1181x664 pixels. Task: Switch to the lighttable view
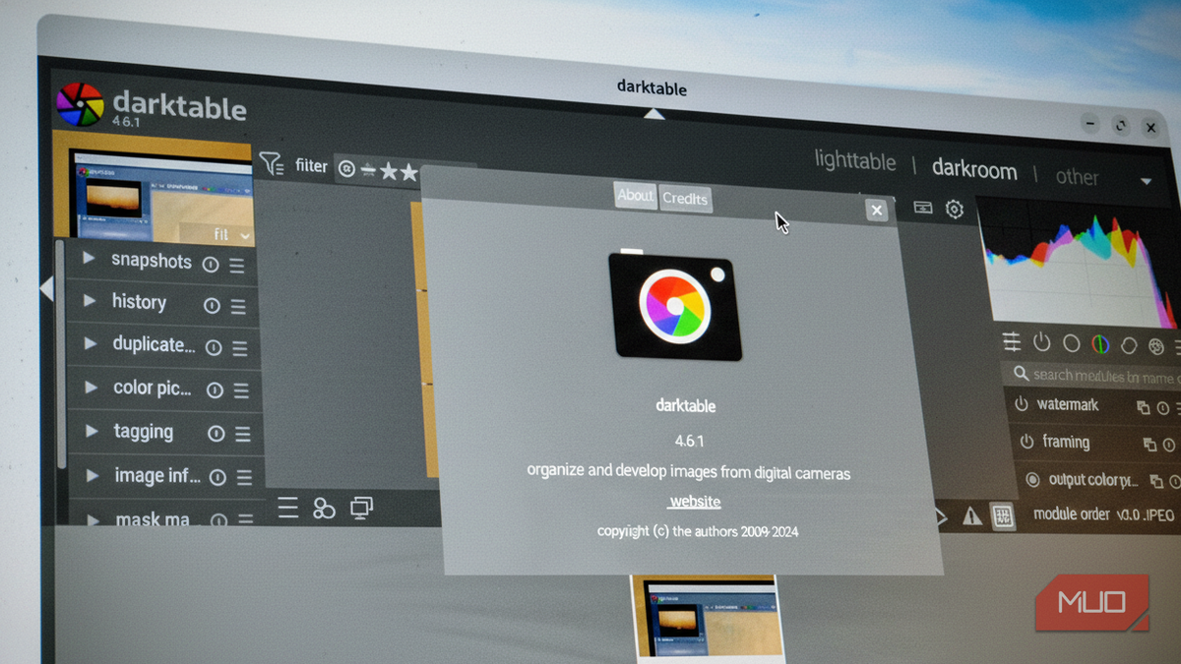point(855,161)
